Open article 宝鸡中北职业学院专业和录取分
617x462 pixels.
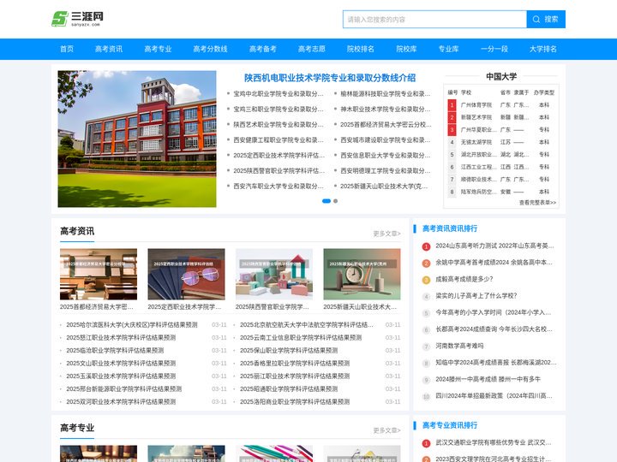279,94
